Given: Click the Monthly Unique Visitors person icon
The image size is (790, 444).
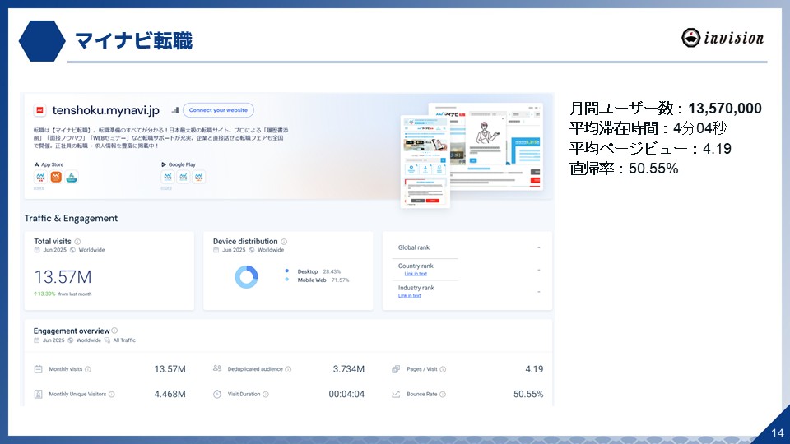Looking at the screenshot, I should tap(39, 394).
